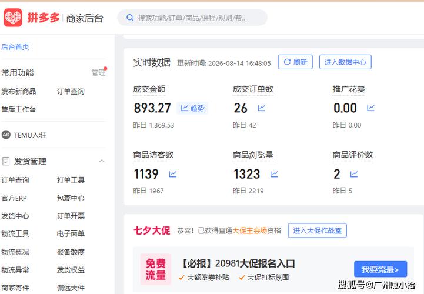Click the 七夕大促 heading
Screen dimensions: 424x294
point(152,230)
